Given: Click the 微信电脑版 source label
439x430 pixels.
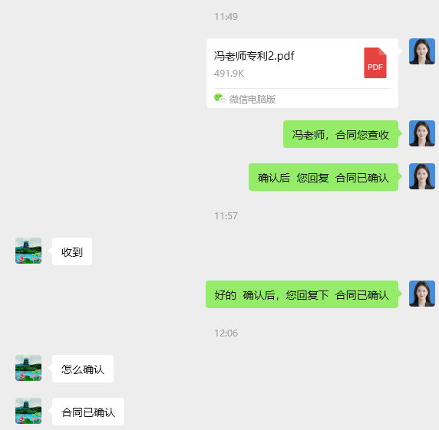Looking at the screenshot, I should click(x=253, y=99).
